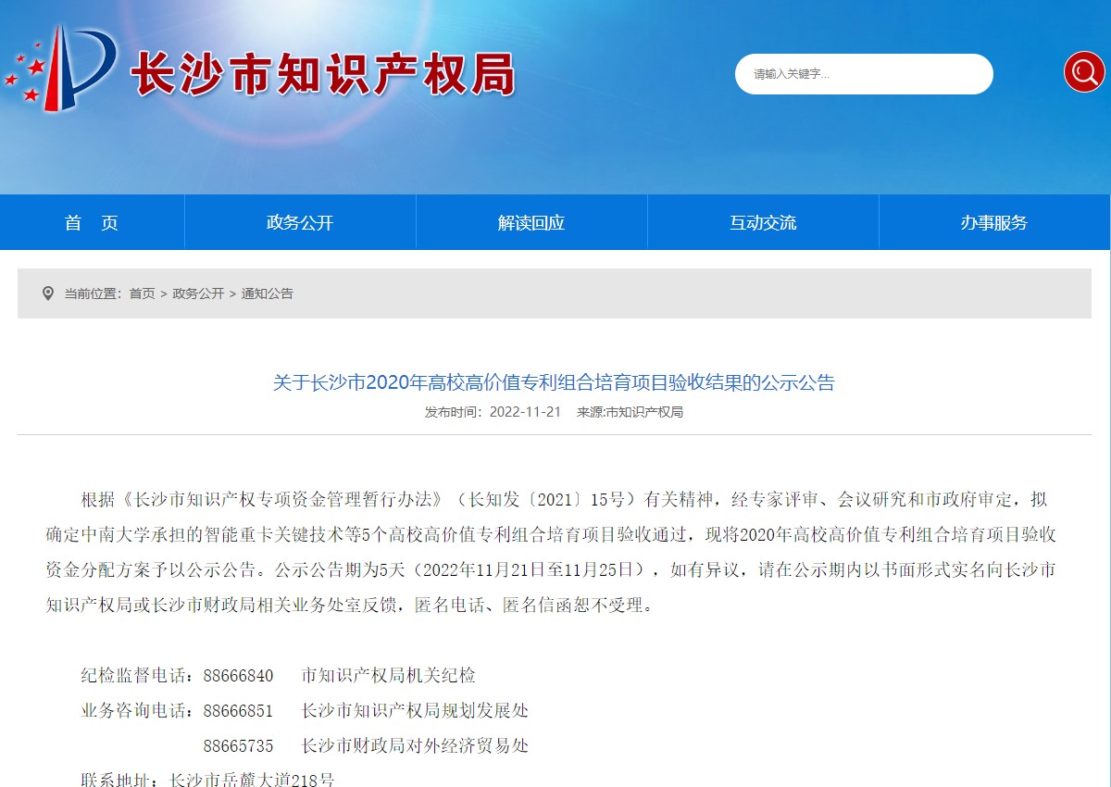Click the label 纪检监督电话
This screenshot has width=1111, height=787.
pos(137,676)
